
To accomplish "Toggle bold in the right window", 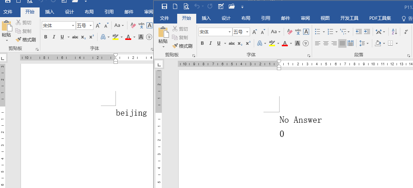I will click(202, 43).
